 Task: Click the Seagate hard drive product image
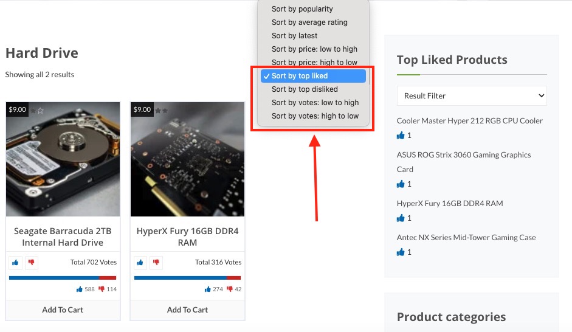tap(63, 159)
